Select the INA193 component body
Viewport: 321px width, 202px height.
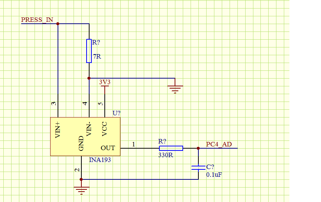coord(85,136)
